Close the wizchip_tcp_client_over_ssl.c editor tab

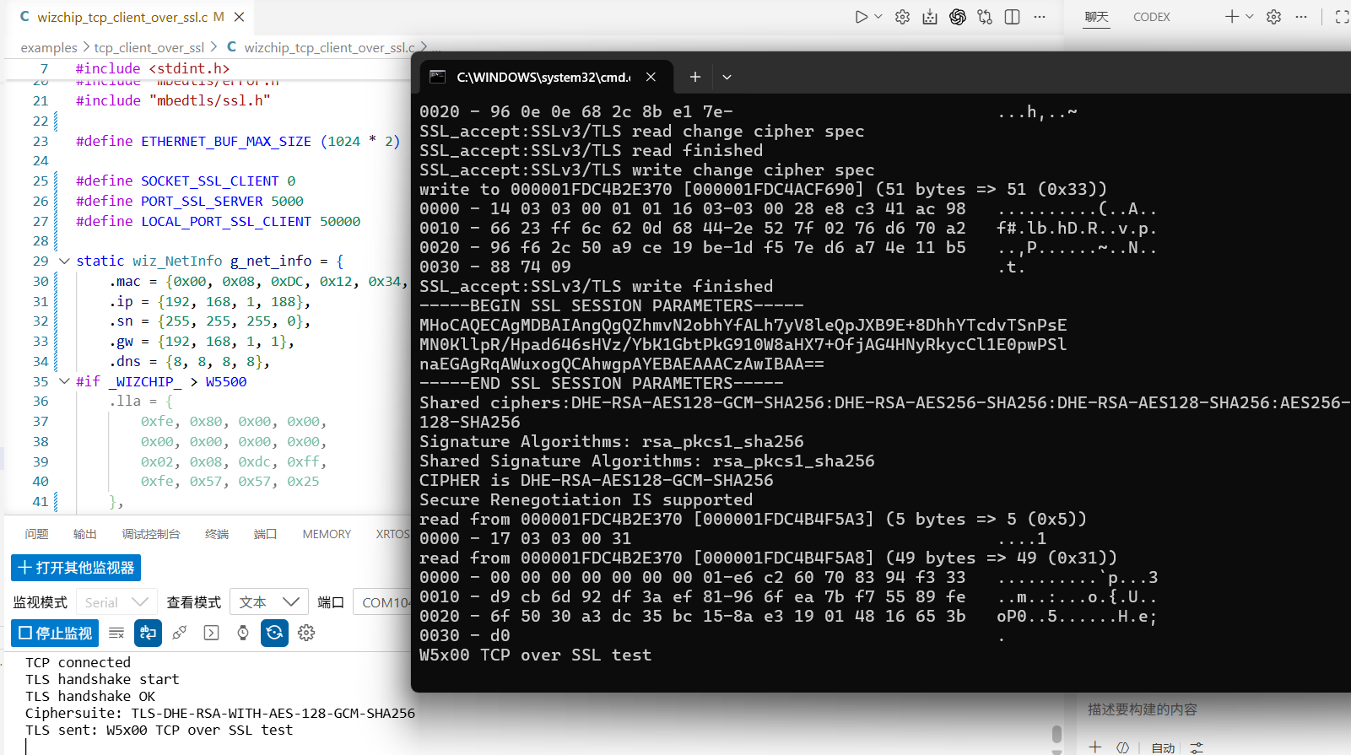[x=239, y=17]
